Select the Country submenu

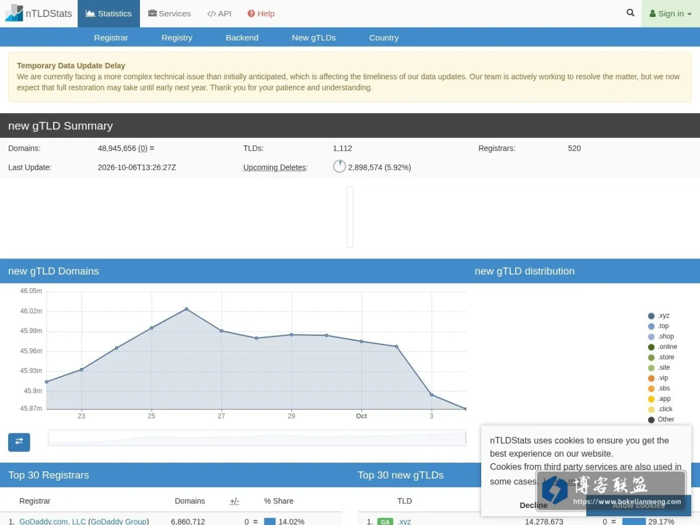pos(384,37)
